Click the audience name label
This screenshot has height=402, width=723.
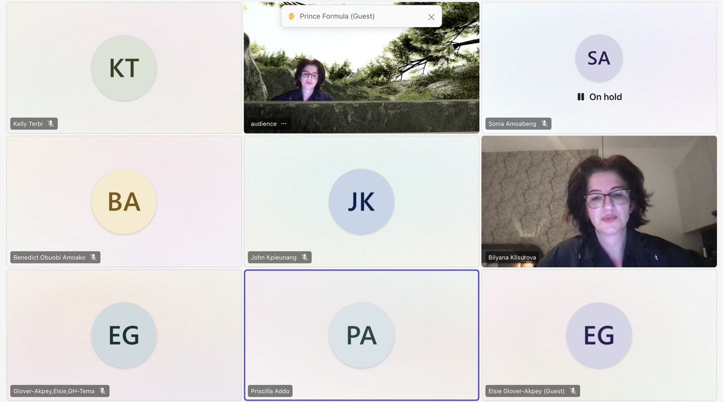tap(264, 124)
